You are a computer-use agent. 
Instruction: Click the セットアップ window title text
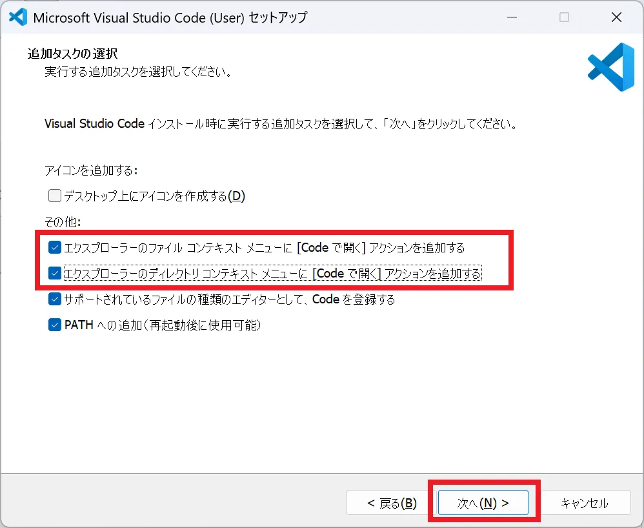click(x=170, y=17)
